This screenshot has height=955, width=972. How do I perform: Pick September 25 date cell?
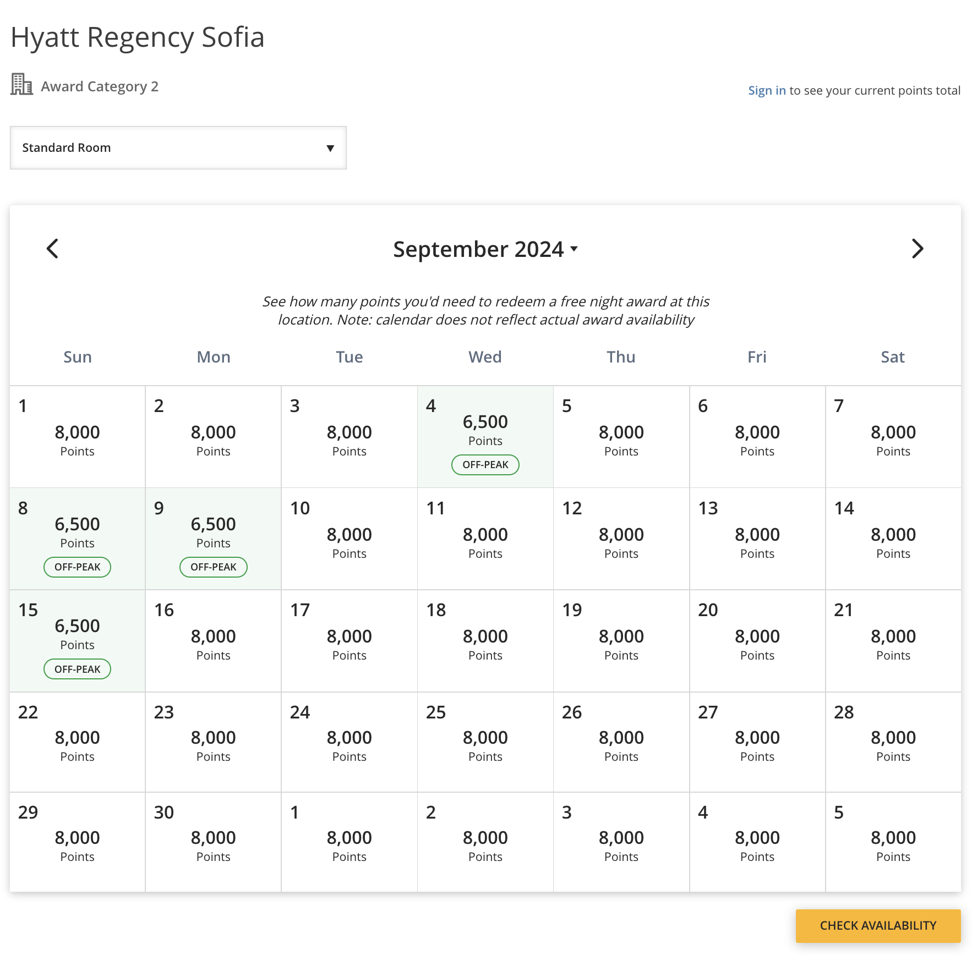(x=485, y=742)
